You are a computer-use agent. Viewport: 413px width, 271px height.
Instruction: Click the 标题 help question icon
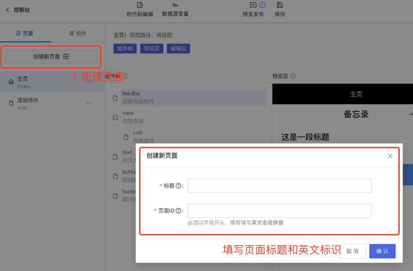[x=178, y=186]
